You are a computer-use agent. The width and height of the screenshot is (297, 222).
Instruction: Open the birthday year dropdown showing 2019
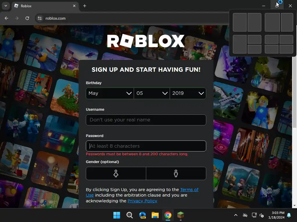188,93
